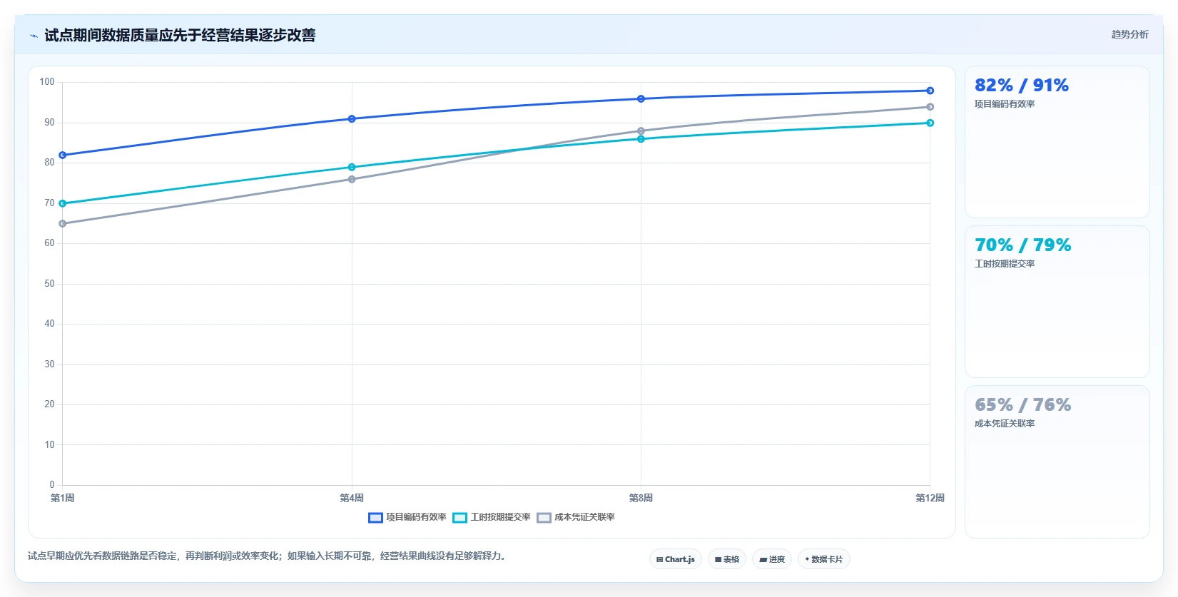Click the Chart.js tag button
Image resolution: width=1178 pixels, height=597 pixels.
tap(676, 559)
